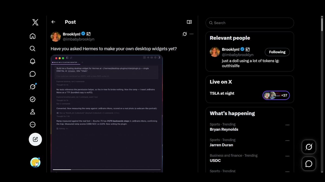This screenshot has width=325, height=182.
Task: Open the more menu for Jarren Duran
Action: click(287, 141)
